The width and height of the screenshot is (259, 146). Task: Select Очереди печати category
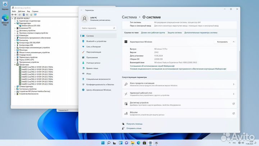tap(25, 55)
